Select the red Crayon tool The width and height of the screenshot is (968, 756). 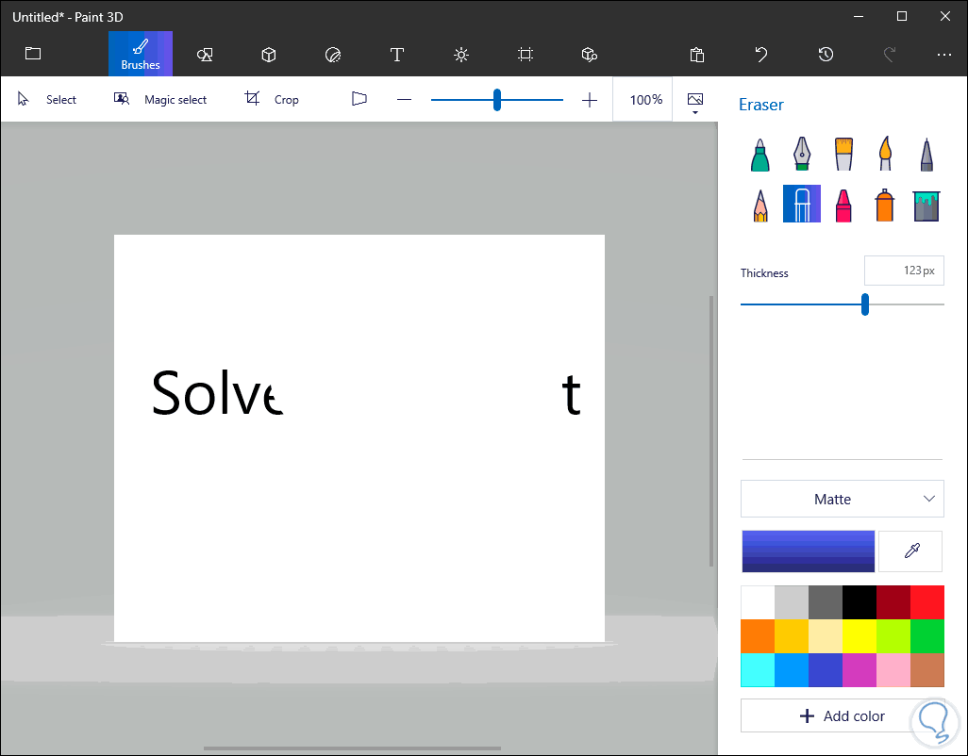coord(843,204)
